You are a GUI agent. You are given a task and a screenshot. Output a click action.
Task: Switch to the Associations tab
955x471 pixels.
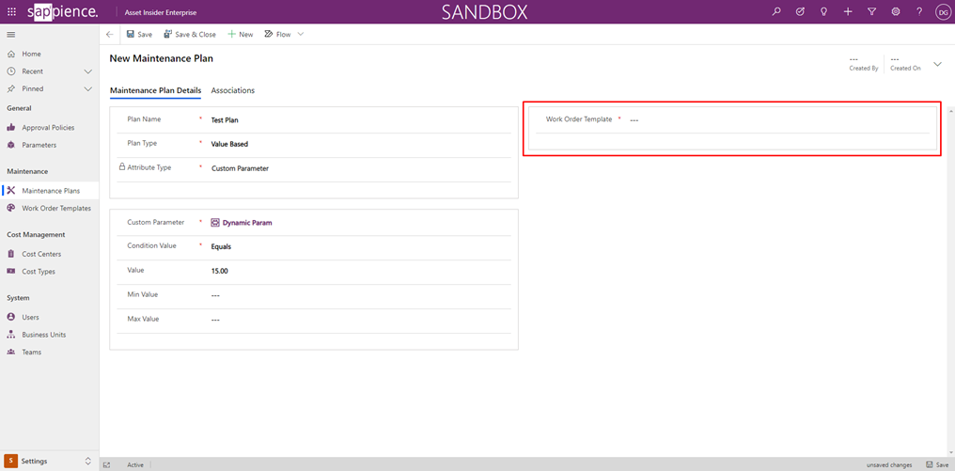tap(232, 90)
